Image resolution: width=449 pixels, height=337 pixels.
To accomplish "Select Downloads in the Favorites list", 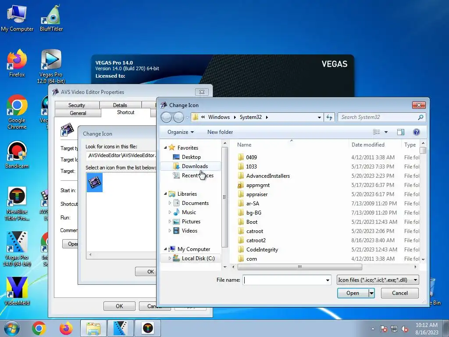I will click(190, 166).
